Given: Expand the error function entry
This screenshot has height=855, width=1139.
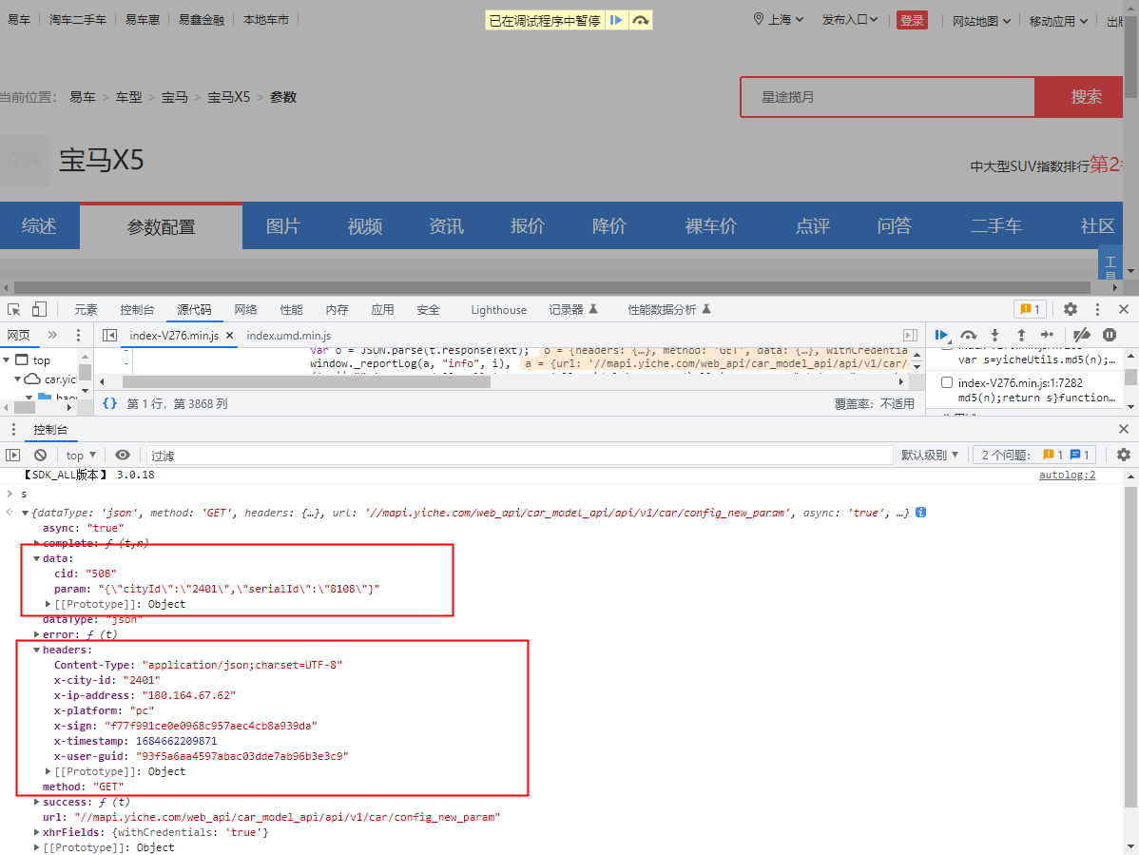Looking at the screenshot, I should (x=36, y=635).
